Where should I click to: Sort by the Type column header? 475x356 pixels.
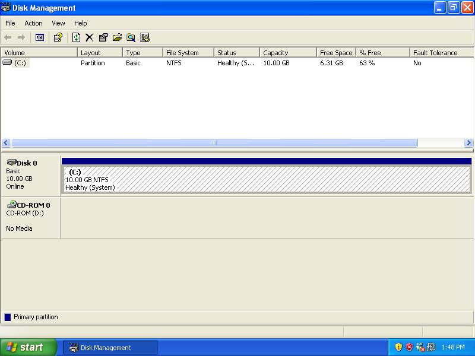coord(142,53)
